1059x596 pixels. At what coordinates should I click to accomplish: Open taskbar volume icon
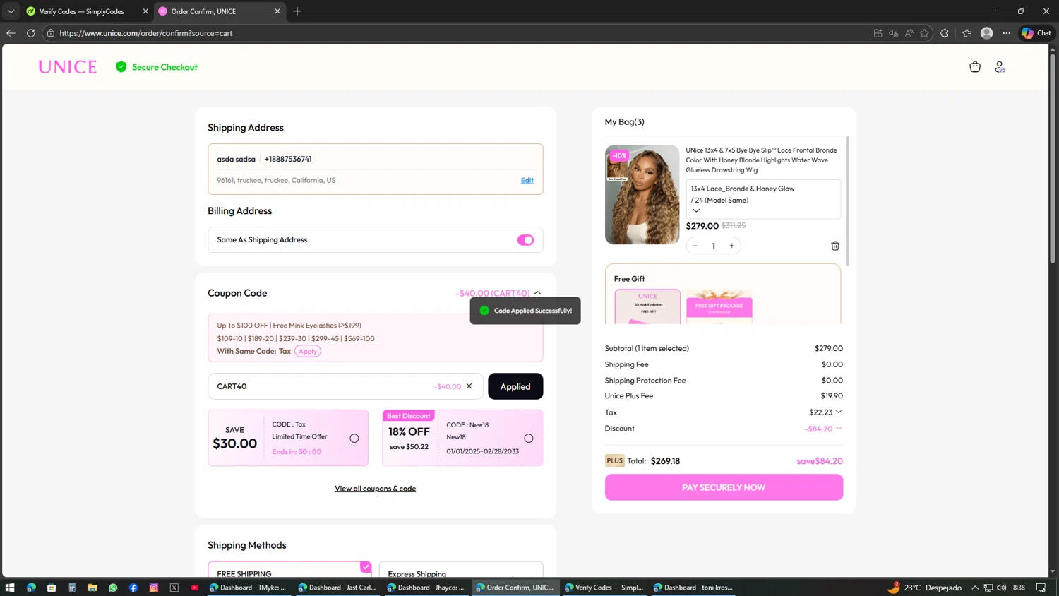1002,588
